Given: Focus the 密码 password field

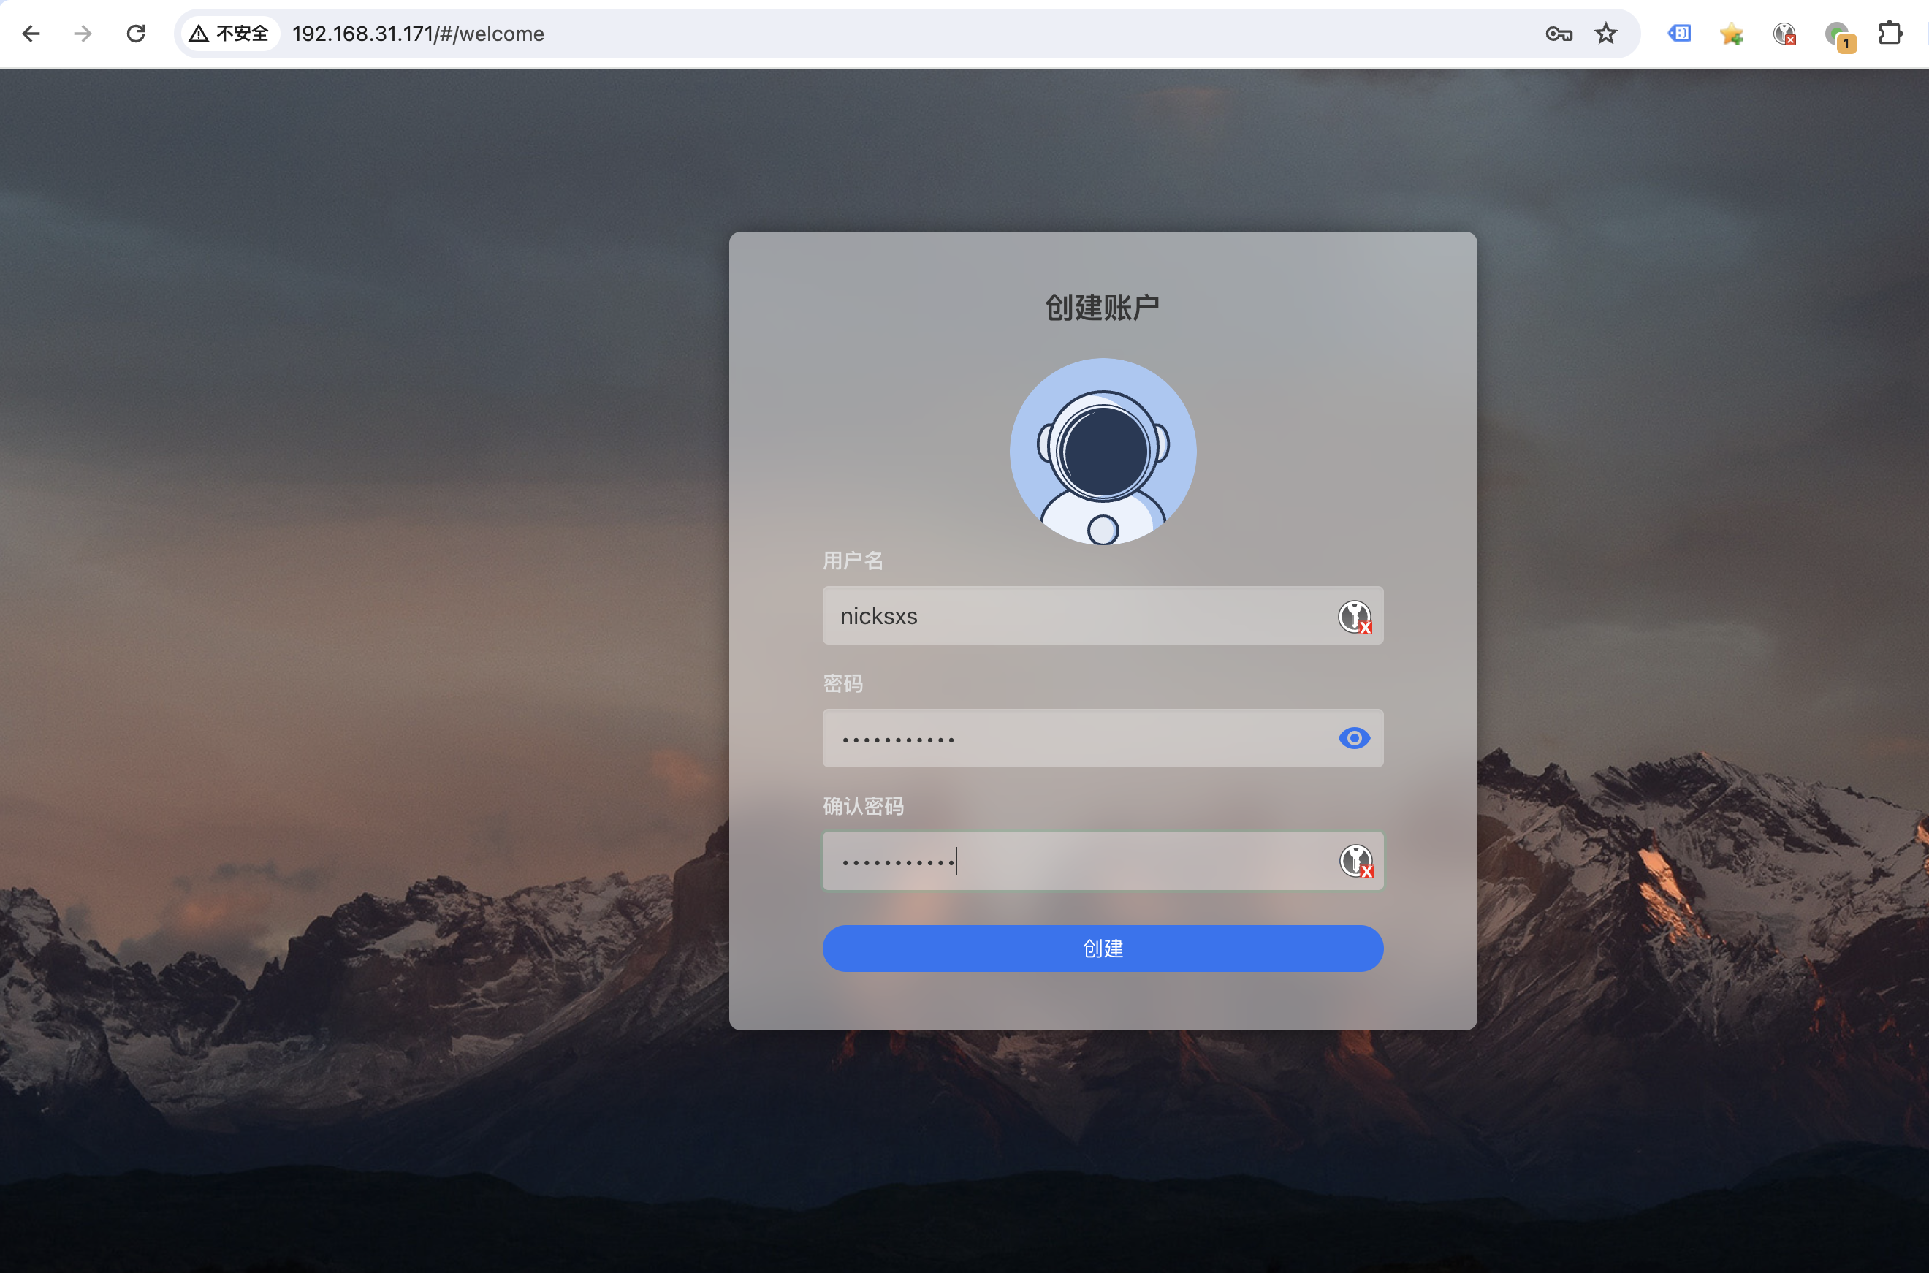Looking at the screenshot, I should [1071, 738].
